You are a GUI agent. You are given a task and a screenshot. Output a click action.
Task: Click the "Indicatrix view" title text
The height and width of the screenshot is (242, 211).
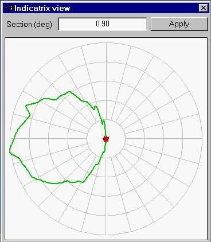click(x=42, y=8)
